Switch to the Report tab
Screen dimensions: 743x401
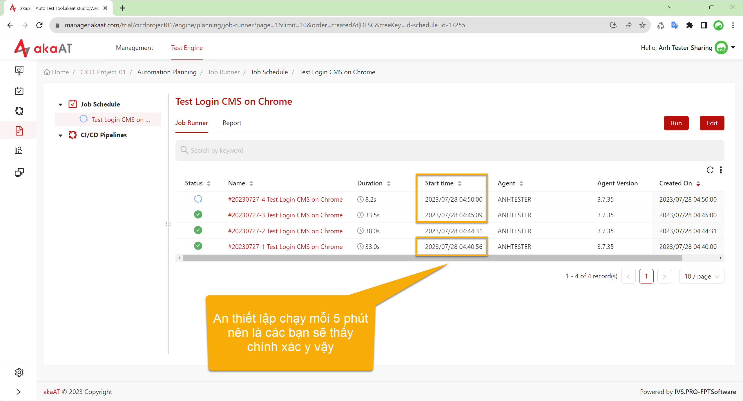(232, 123)
